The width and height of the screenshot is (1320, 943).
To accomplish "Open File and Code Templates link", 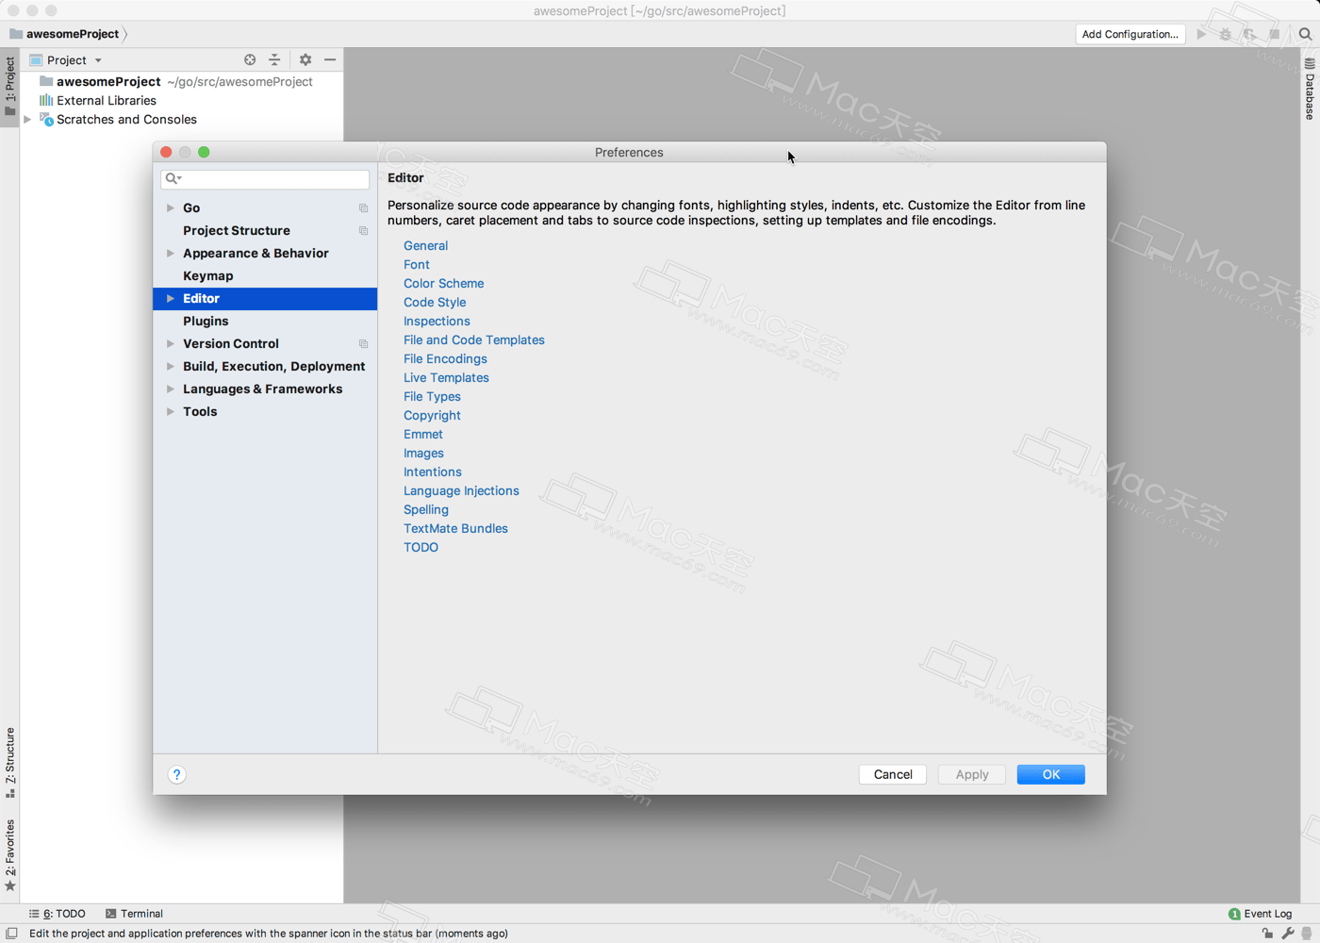I will pos(474,339).
